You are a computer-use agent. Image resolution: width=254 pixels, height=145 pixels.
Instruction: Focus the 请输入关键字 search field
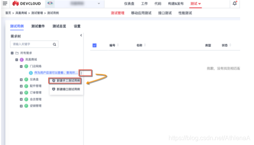tap(34, 44)
